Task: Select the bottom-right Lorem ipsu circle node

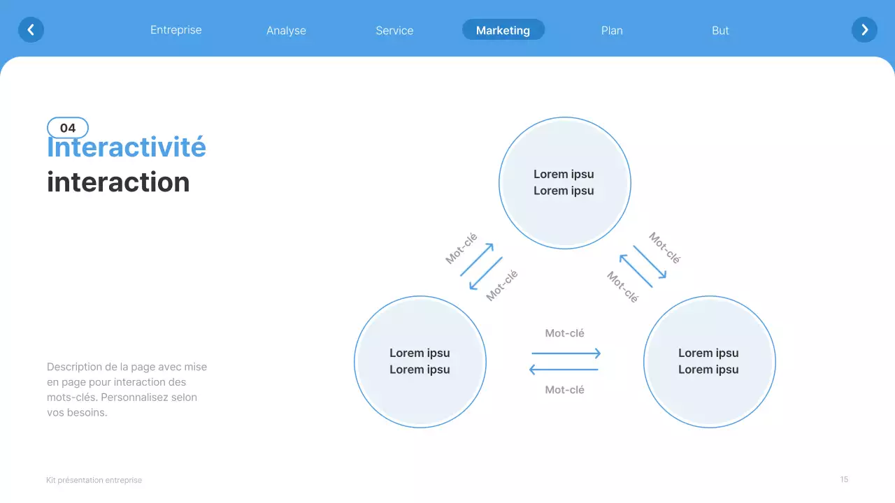Action: [710, 361]
